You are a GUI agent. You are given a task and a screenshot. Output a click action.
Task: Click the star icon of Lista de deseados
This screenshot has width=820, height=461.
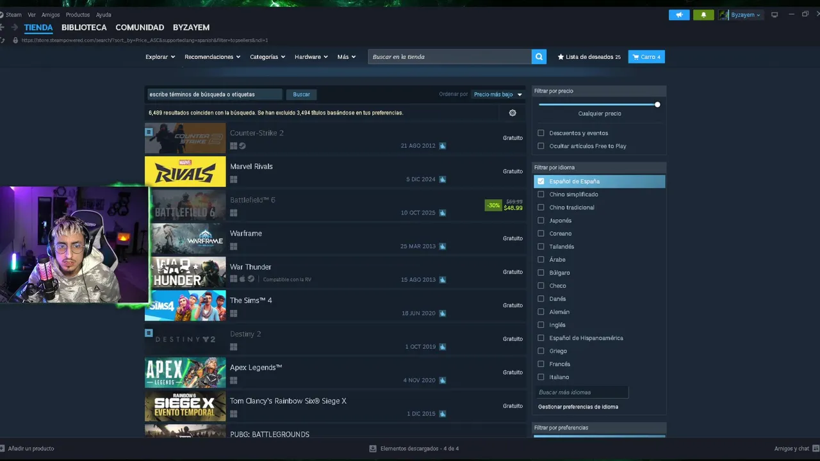(561, 57)
